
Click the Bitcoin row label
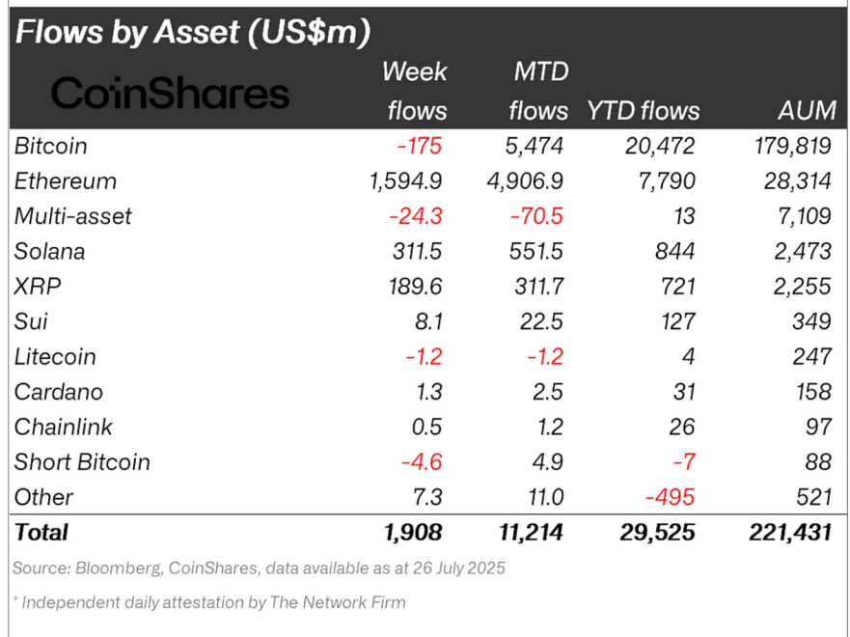(51, 146)
